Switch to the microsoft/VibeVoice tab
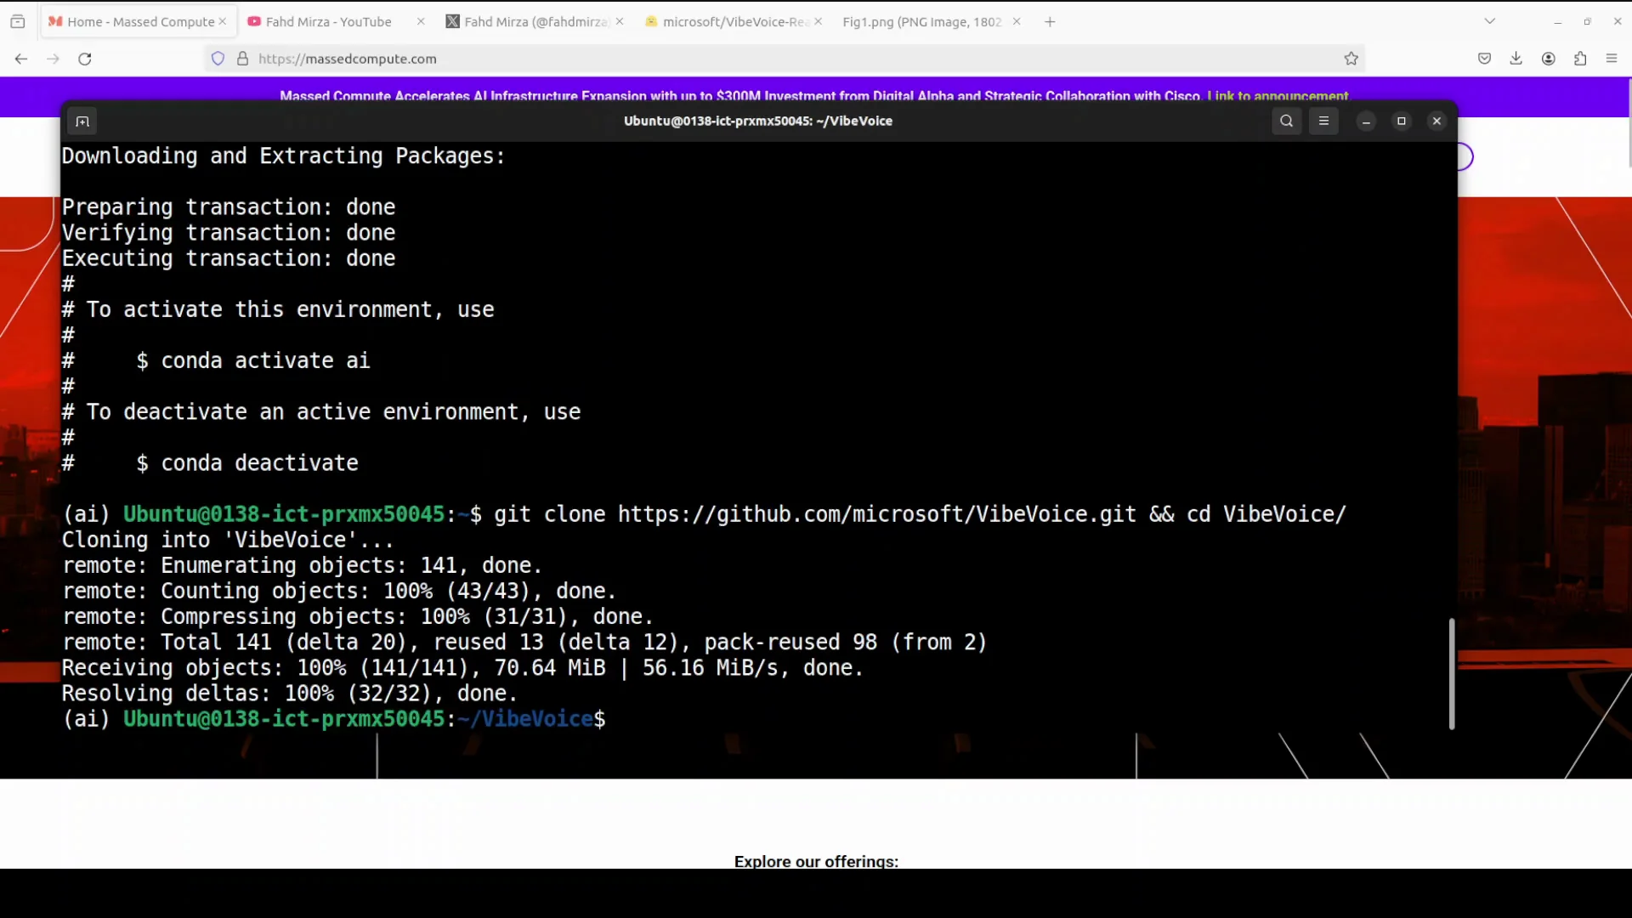The width and height of the screenshot is (1632, 918). pyautogui.click(x=731, y=21)
